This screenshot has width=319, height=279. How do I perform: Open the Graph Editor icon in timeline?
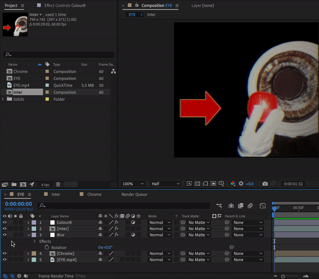coord(262,206)
